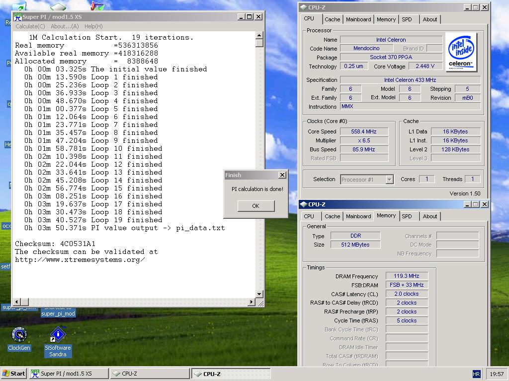Click the bottom CPU-Z window title icon
Image resolution: width=509 pixels, height=381 pixels.
[x=304, y=204]
